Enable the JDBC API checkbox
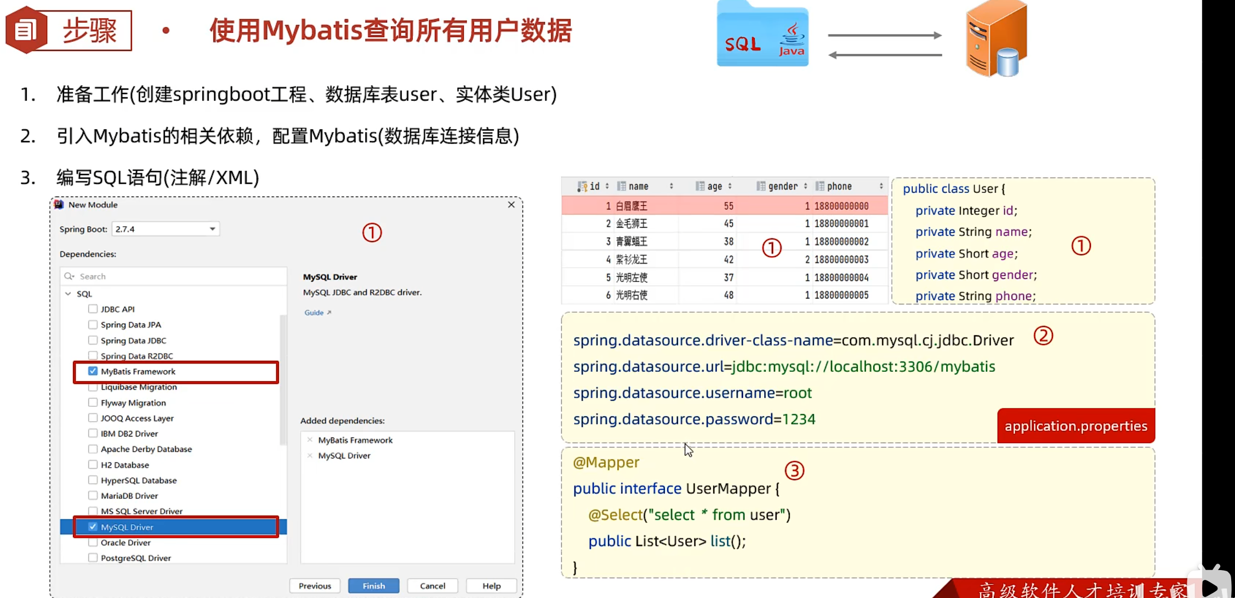 tap(93, 309)
